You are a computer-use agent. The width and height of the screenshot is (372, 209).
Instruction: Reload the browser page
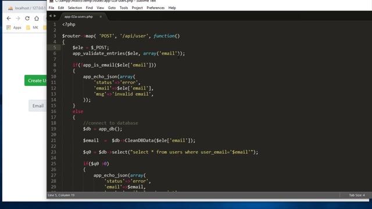(27, 18)
